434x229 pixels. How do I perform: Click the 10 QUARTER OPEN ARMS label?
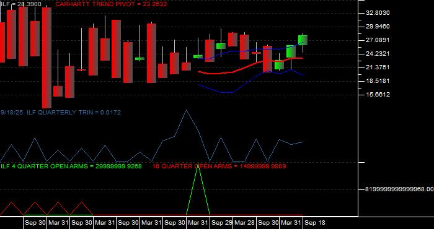coord(219,166)
